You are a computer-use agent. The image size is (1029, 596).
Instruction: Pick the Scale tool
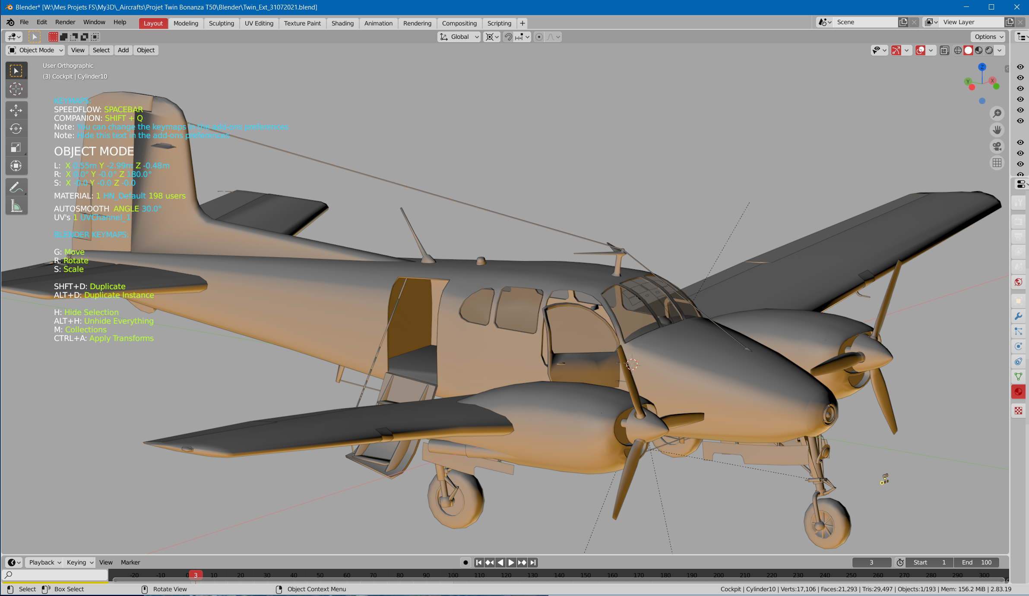pos(16,147)
